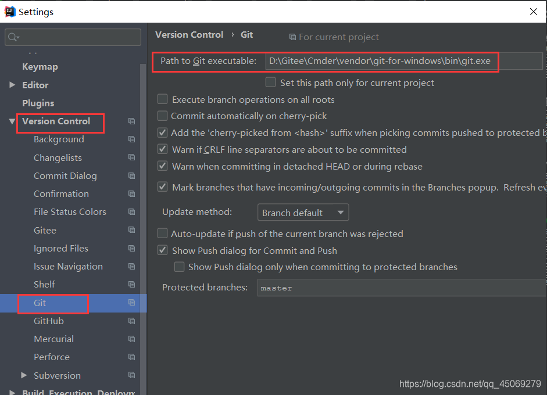Click the project-level icon beside Shelf
This screenshot has height=395, width=547.
131,285
